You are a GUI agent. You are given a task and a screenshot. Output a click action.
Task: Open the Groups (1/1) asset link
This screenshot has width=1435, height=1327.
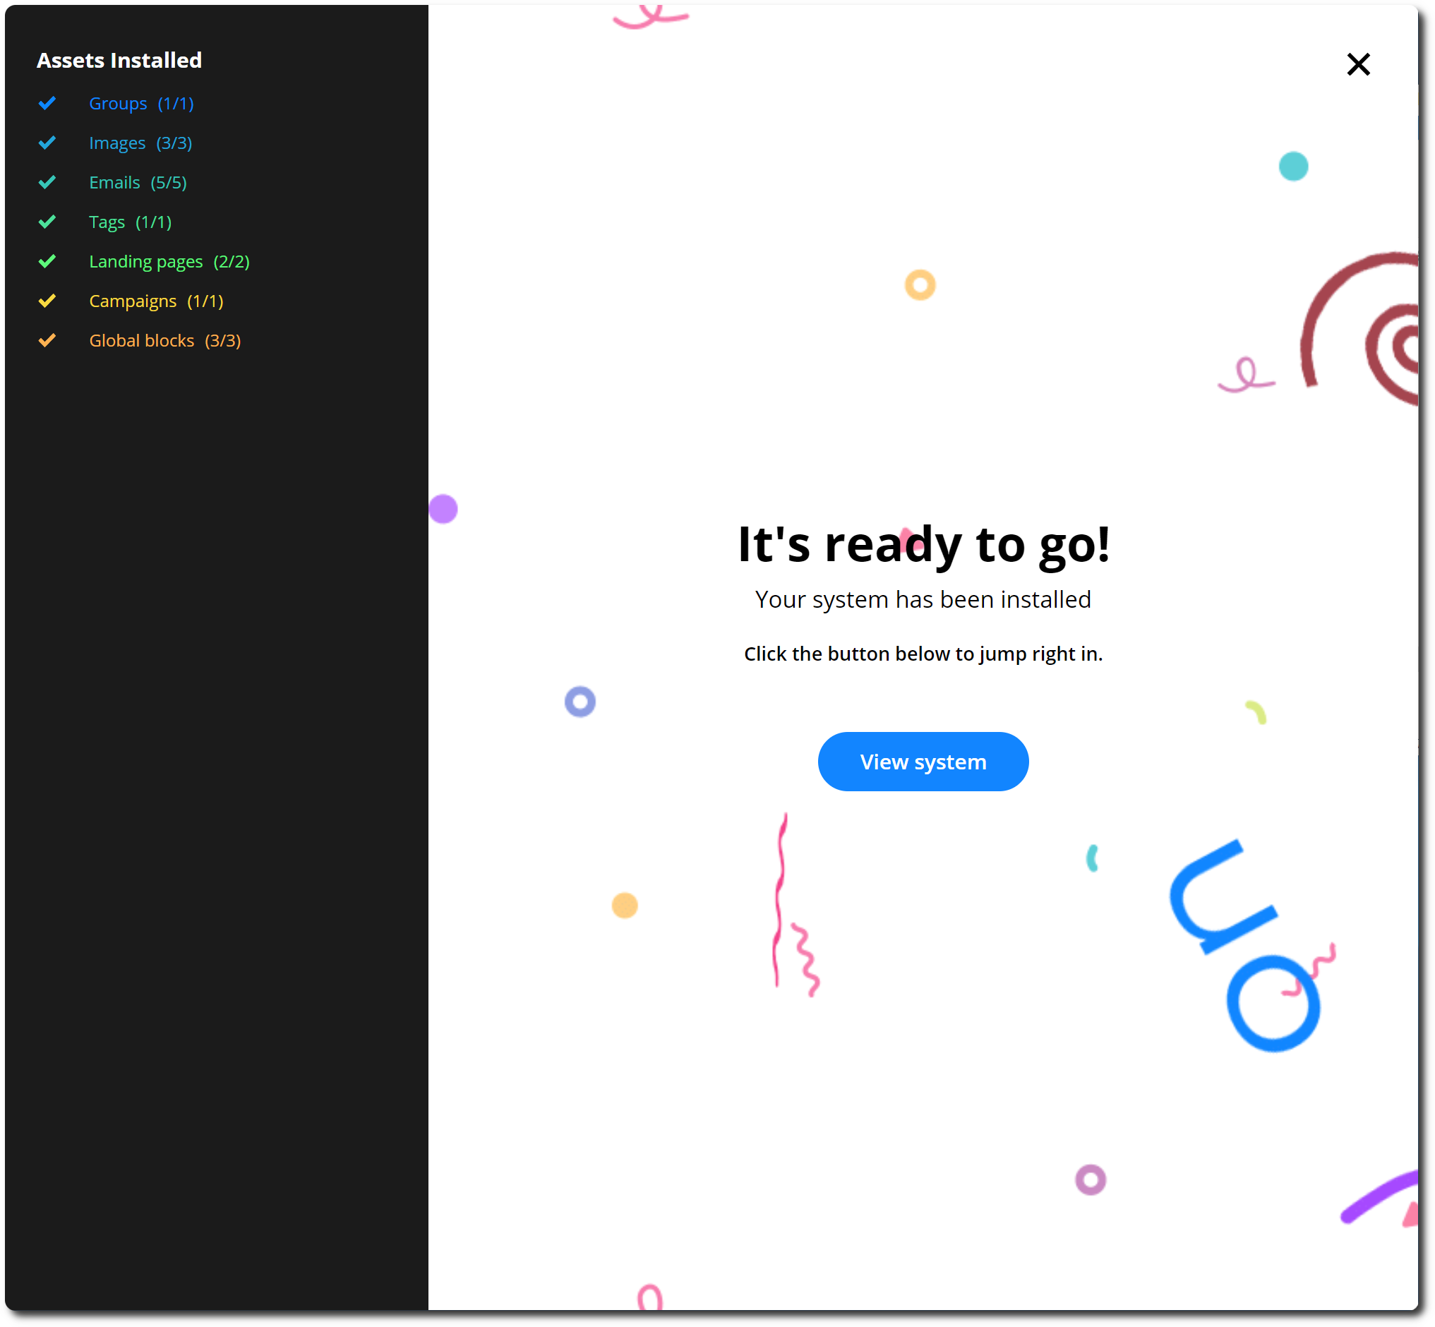click(141, 103)
